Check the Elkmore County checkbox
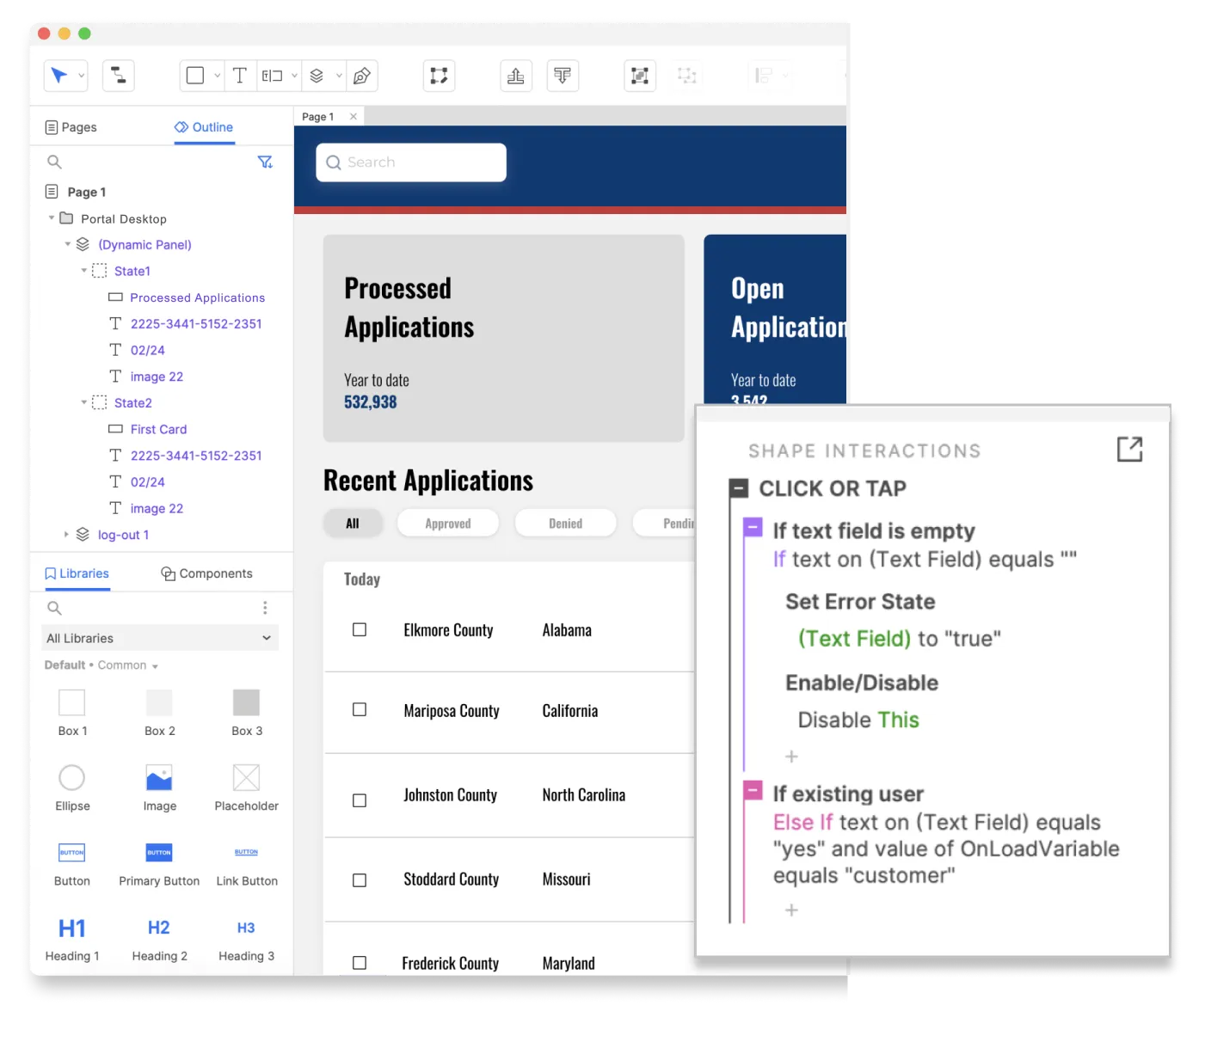Image resolution: width=1205 pixels, height=1060 pixels. tap(360, 630)
